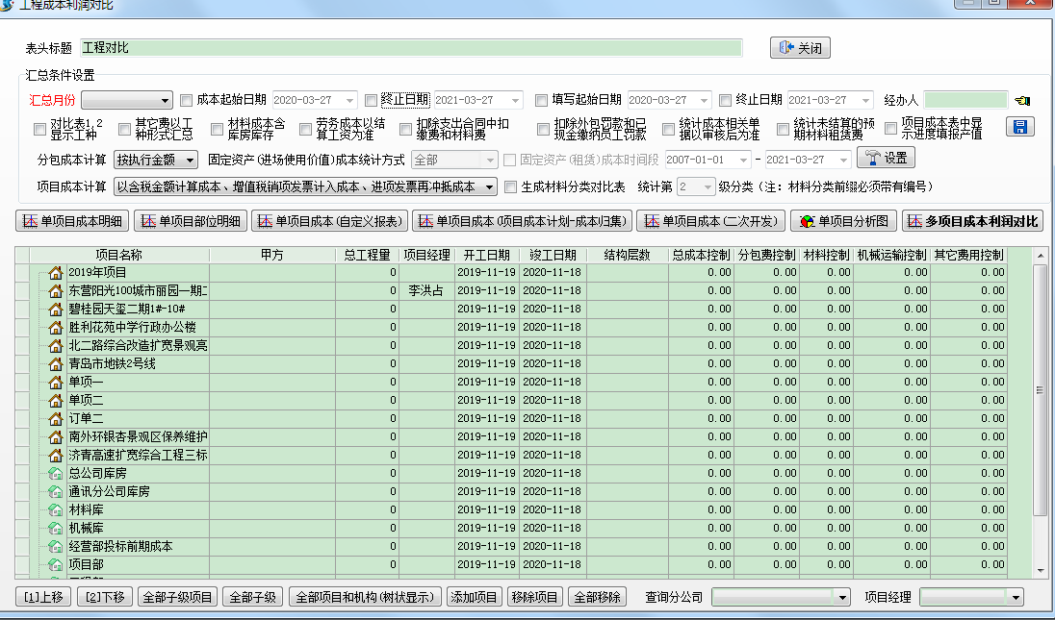Click the blue floppy disk save icon
This screenshot has width=1055, height=620.
point(1019,127)
